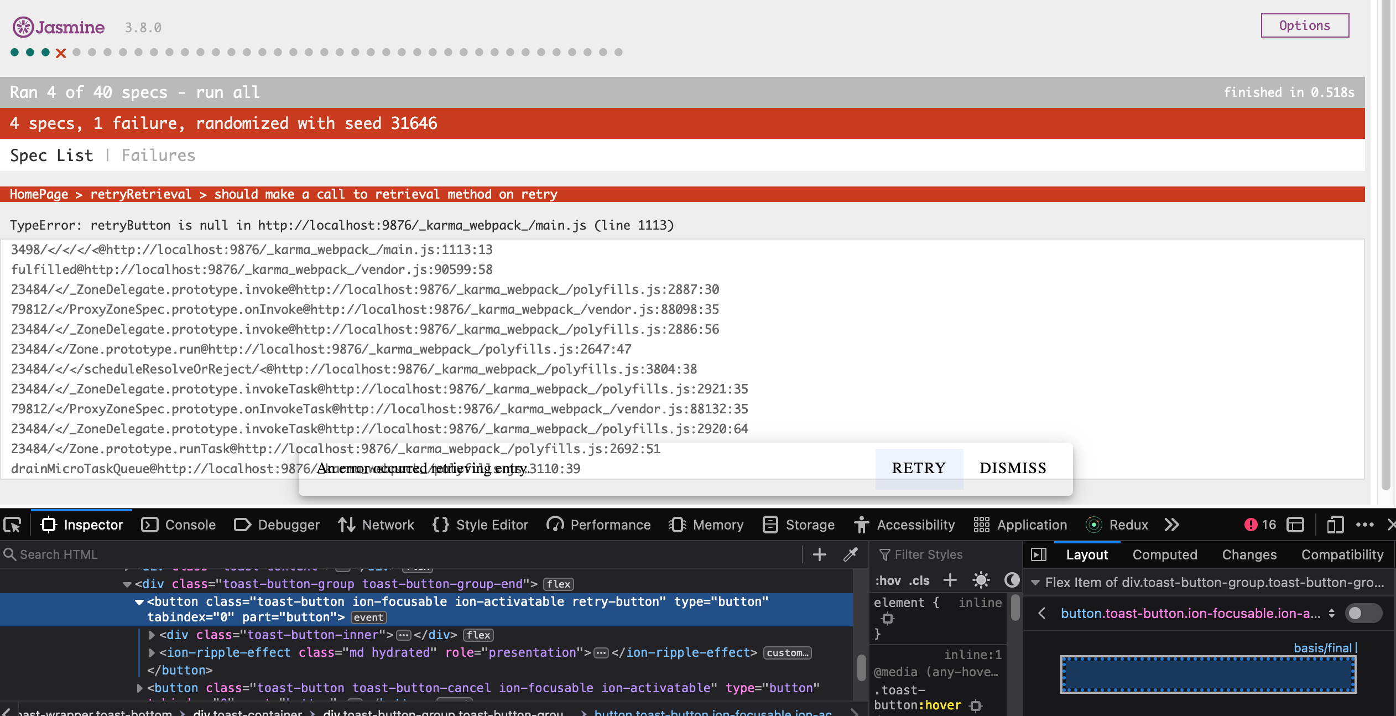Collapse the selected retry-button node

(139, 602)
